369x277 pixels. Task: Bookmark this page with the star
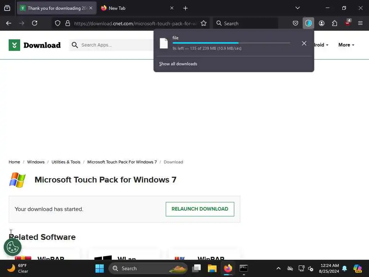point(204,23)
